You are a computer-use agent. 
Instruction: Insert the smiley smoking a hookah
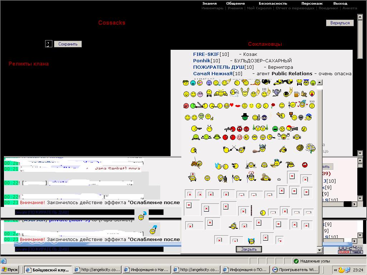[251, 164]
